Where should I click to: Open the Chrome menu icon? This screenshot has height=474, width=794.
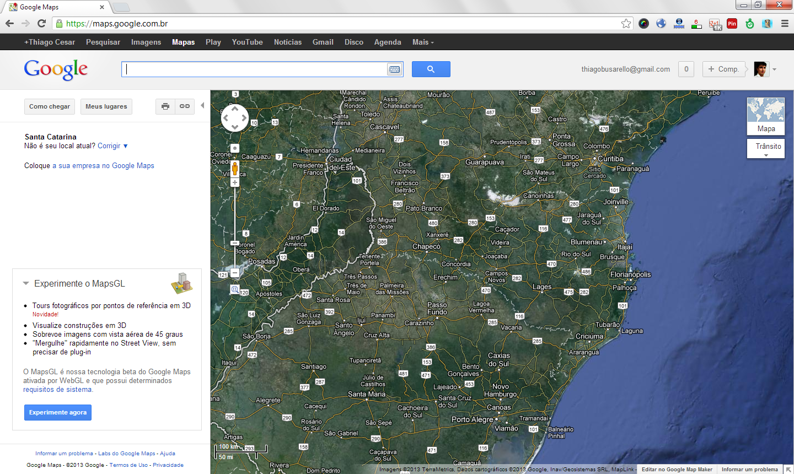[785, 23]
